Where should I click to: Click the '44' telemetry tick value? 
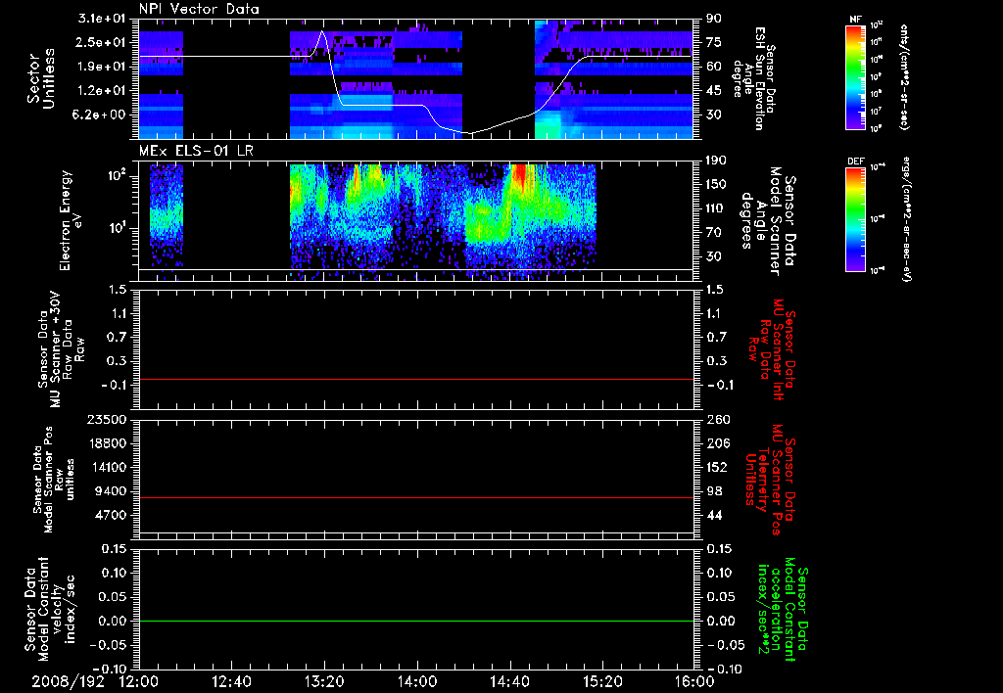(714, 515)
